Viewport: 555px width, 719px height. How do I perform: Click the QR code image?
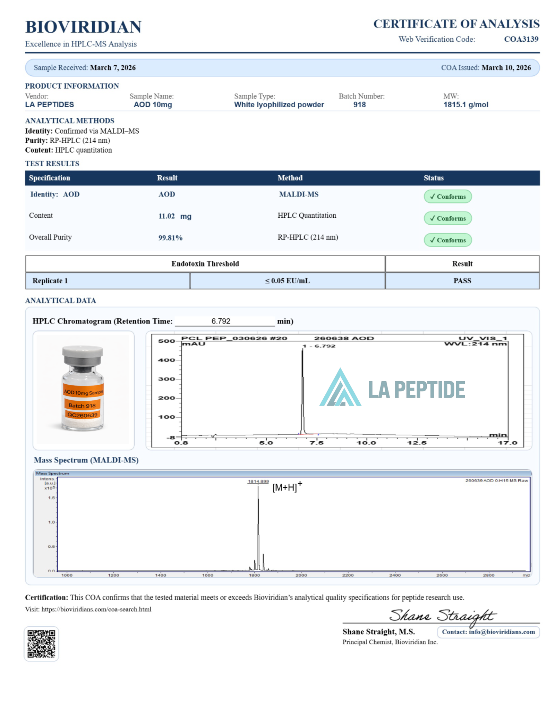(x=41, y=643)
